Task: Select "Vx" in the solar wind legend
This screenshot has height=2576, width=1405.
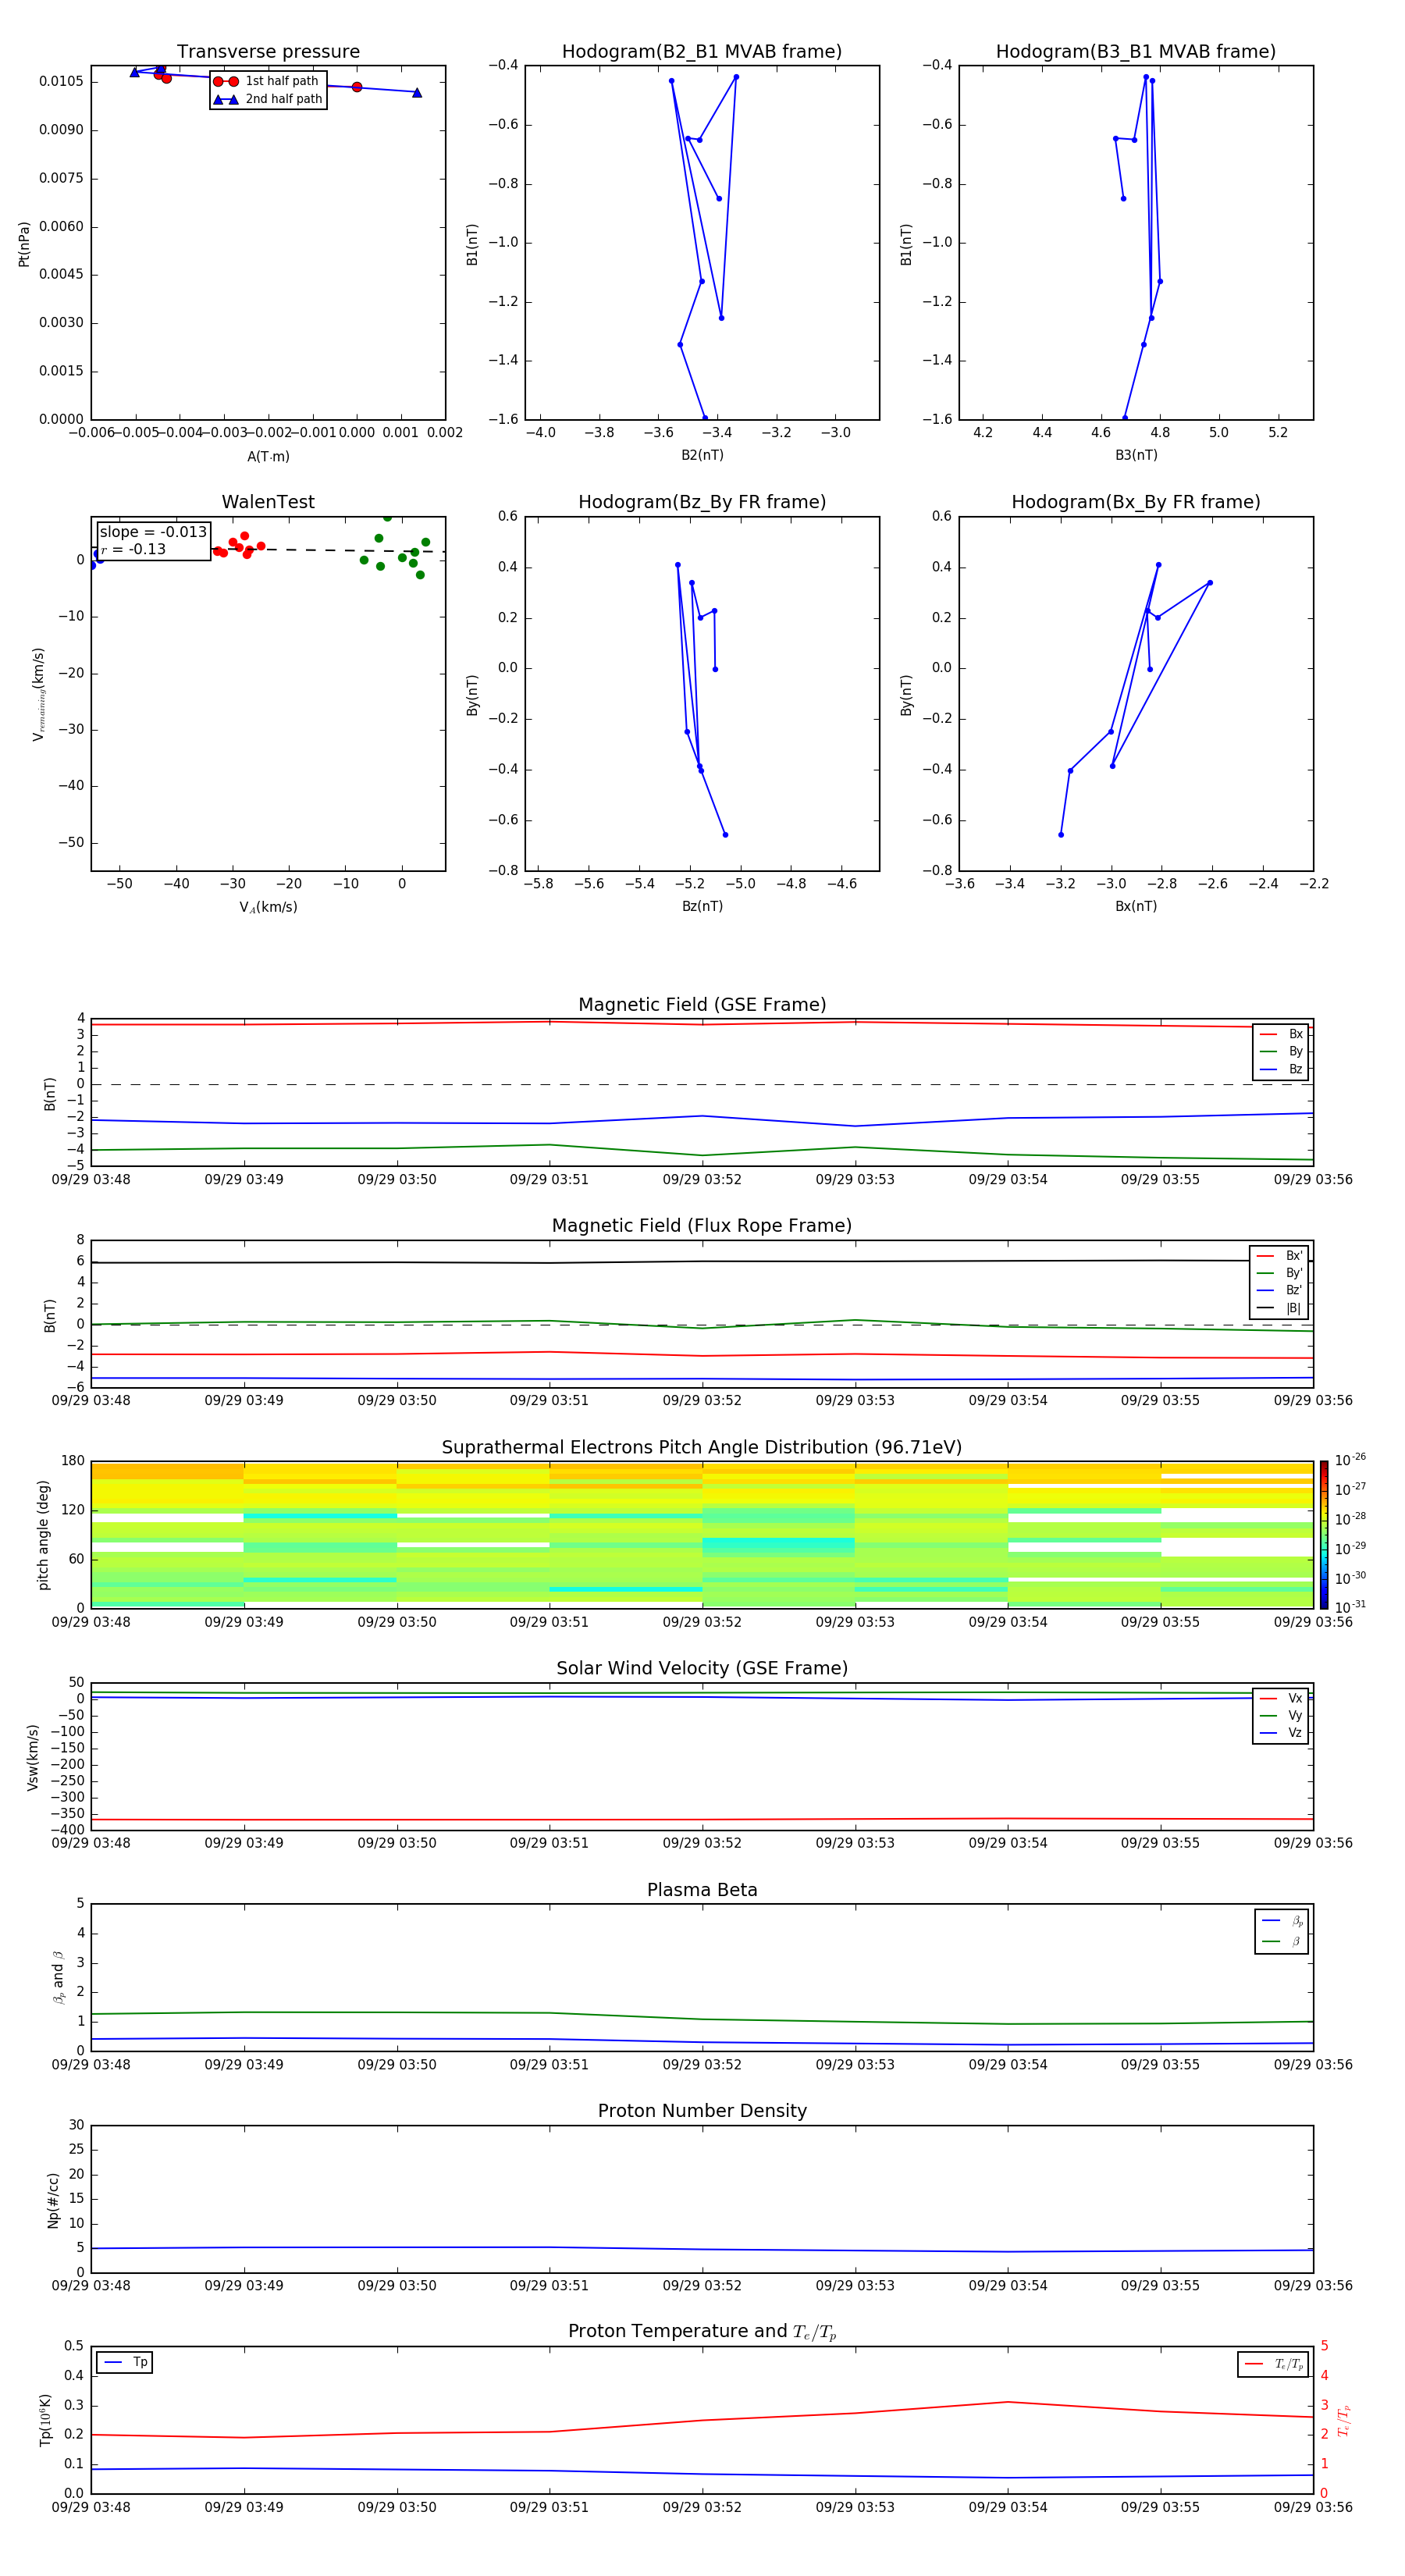Action: 1281,1698
